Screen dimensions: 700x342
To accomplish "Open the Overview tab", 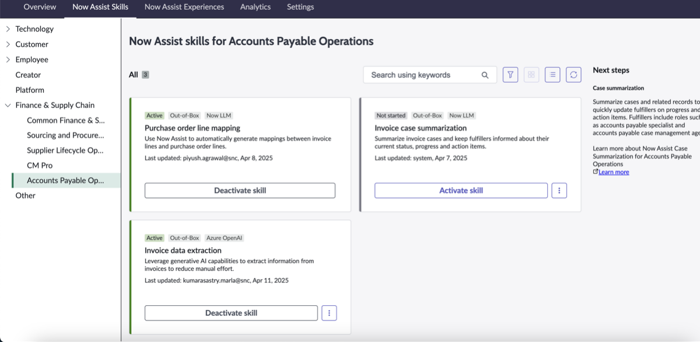I will pos(40,7).
